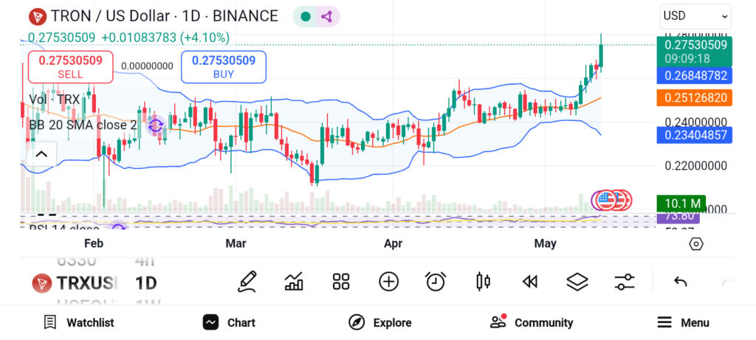
Task: Open the Community tab
Action: pos(532,322)
